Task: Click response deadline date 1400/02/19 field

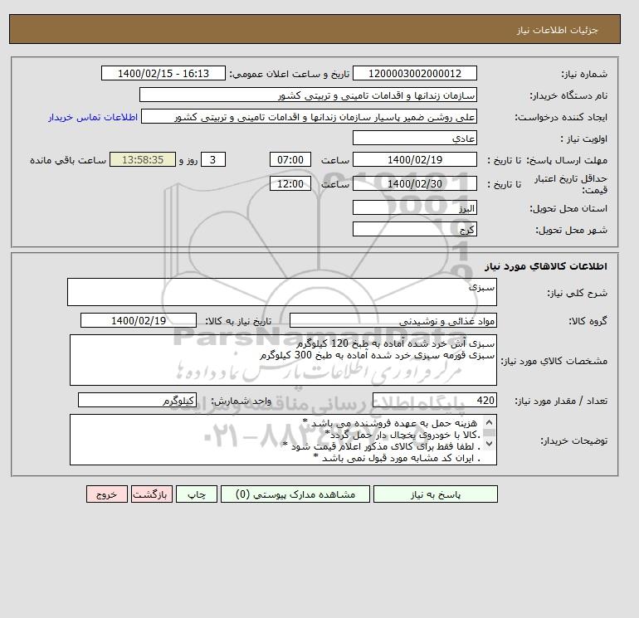Action: click(x=414, y=160)
